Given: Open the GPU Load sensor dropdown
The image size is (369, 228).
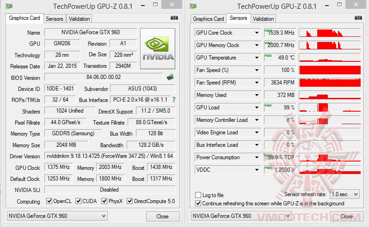Looking at the screenshot, I should [257, 108].
